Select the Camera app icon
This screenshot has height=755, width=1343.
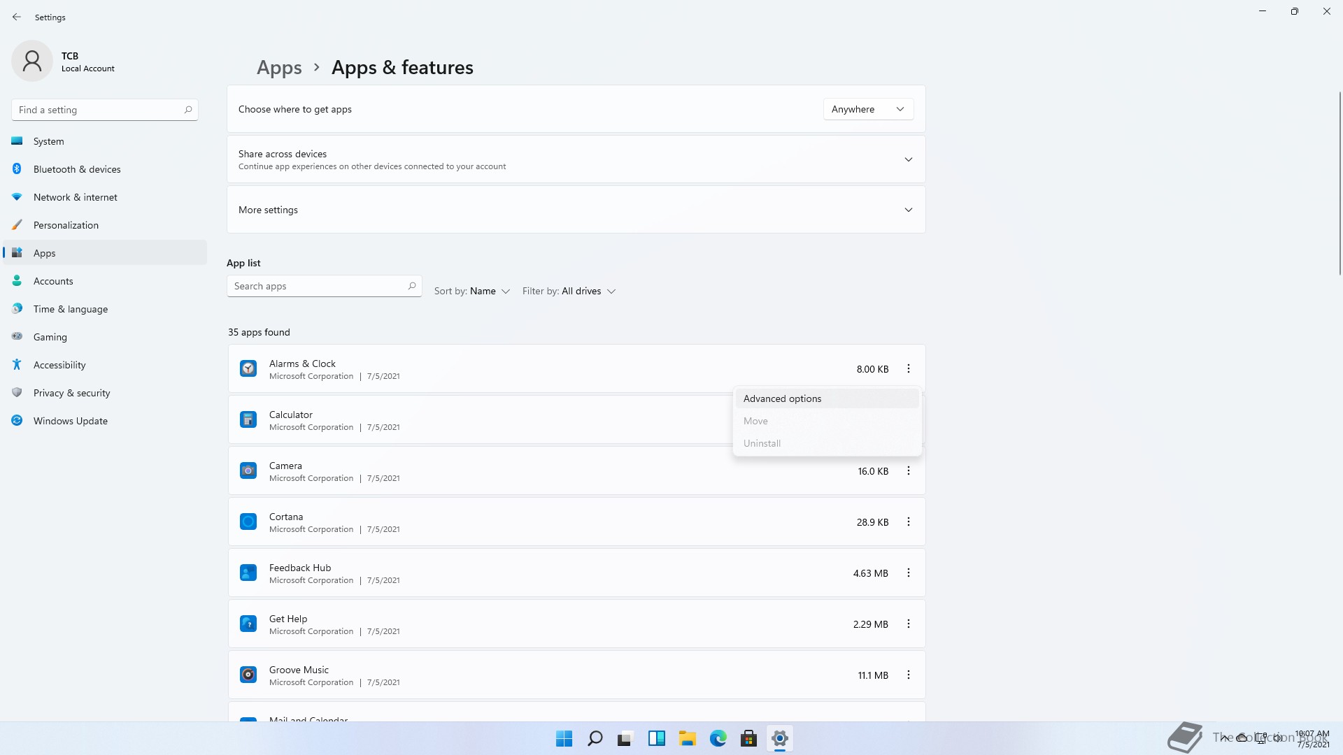(x=248, y=470)
